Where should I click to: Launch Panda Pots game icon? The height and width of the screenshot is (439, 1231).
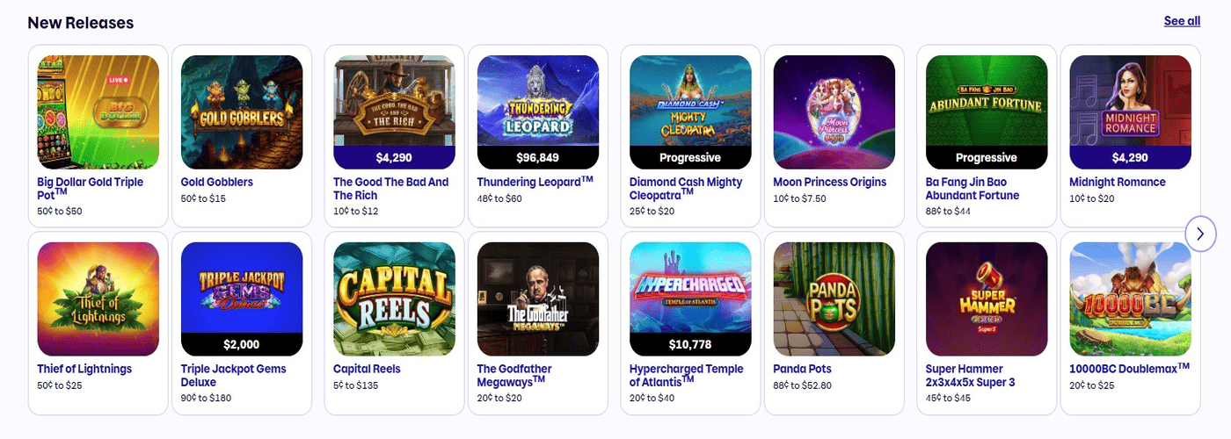[x=834, y=299]
